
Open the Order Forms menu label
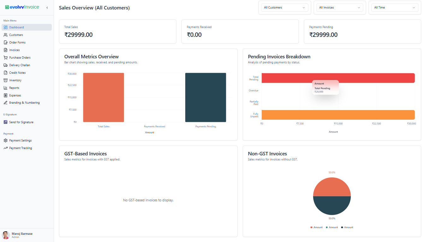[17, 43]
